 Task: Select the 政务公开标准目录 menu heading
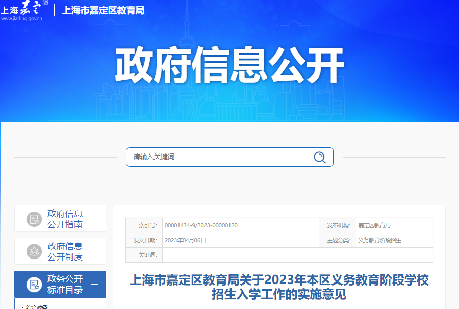[65, 285]
